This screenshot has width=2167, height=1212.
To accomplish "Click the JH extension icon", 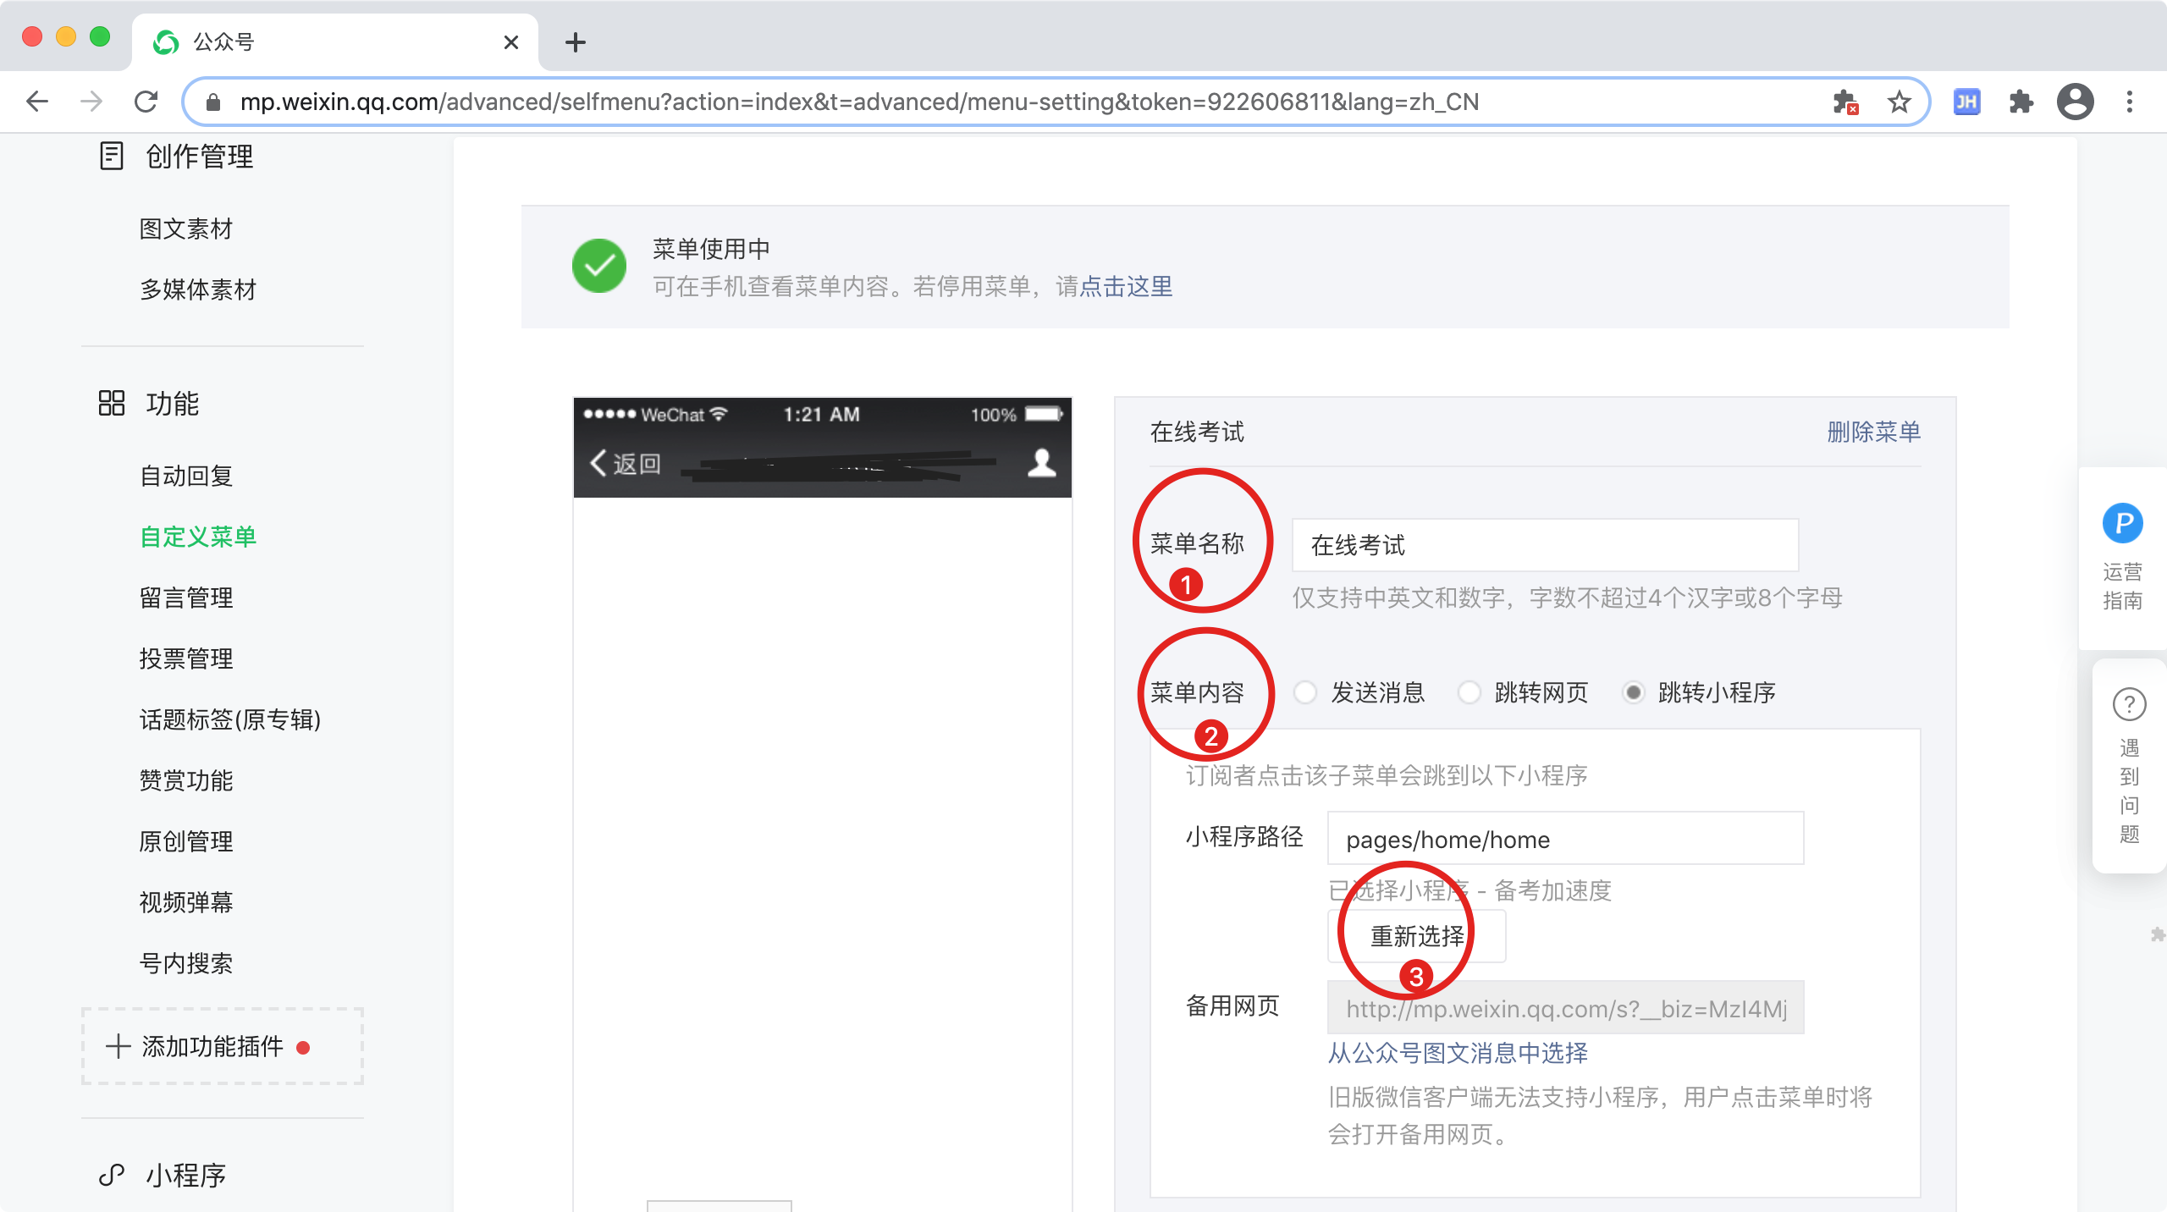I will pos(1966,102).
